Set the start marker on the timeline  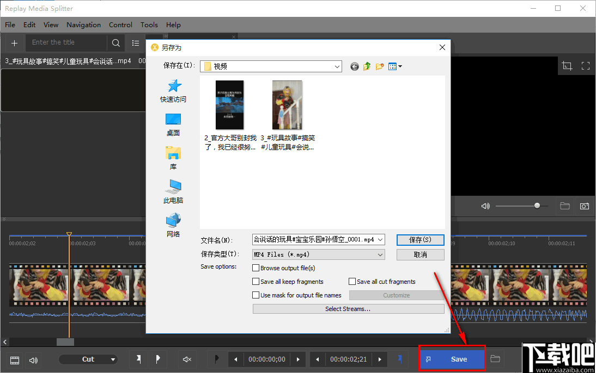138,359
